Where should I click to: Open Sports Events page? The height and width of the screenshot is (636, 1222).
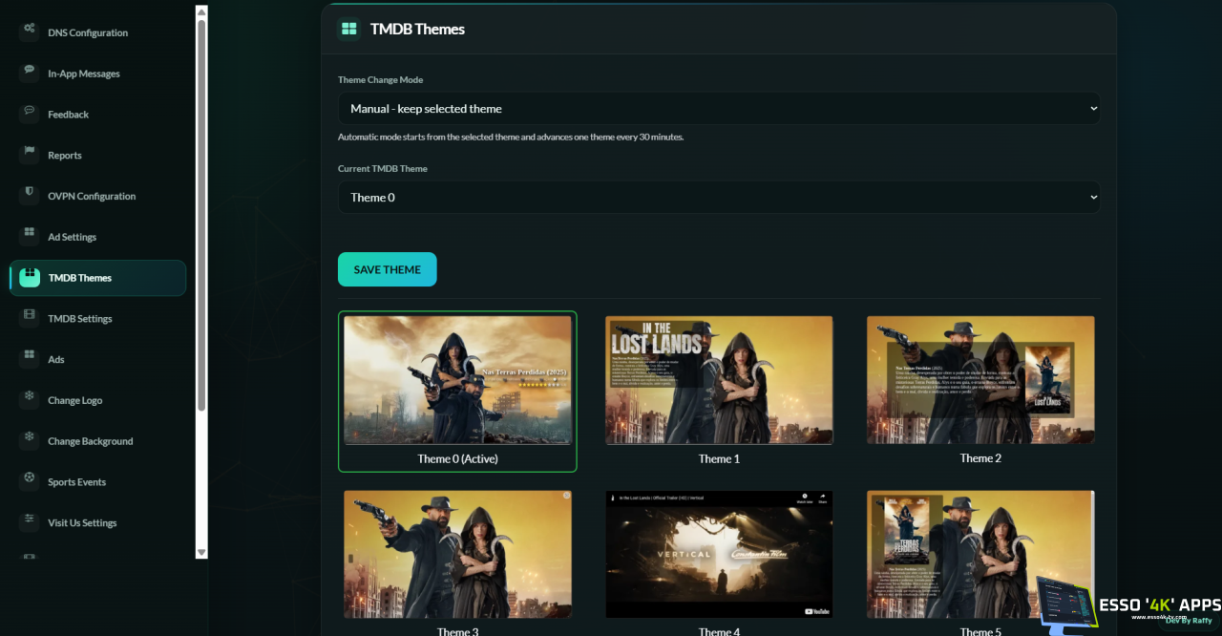(97, 482)
